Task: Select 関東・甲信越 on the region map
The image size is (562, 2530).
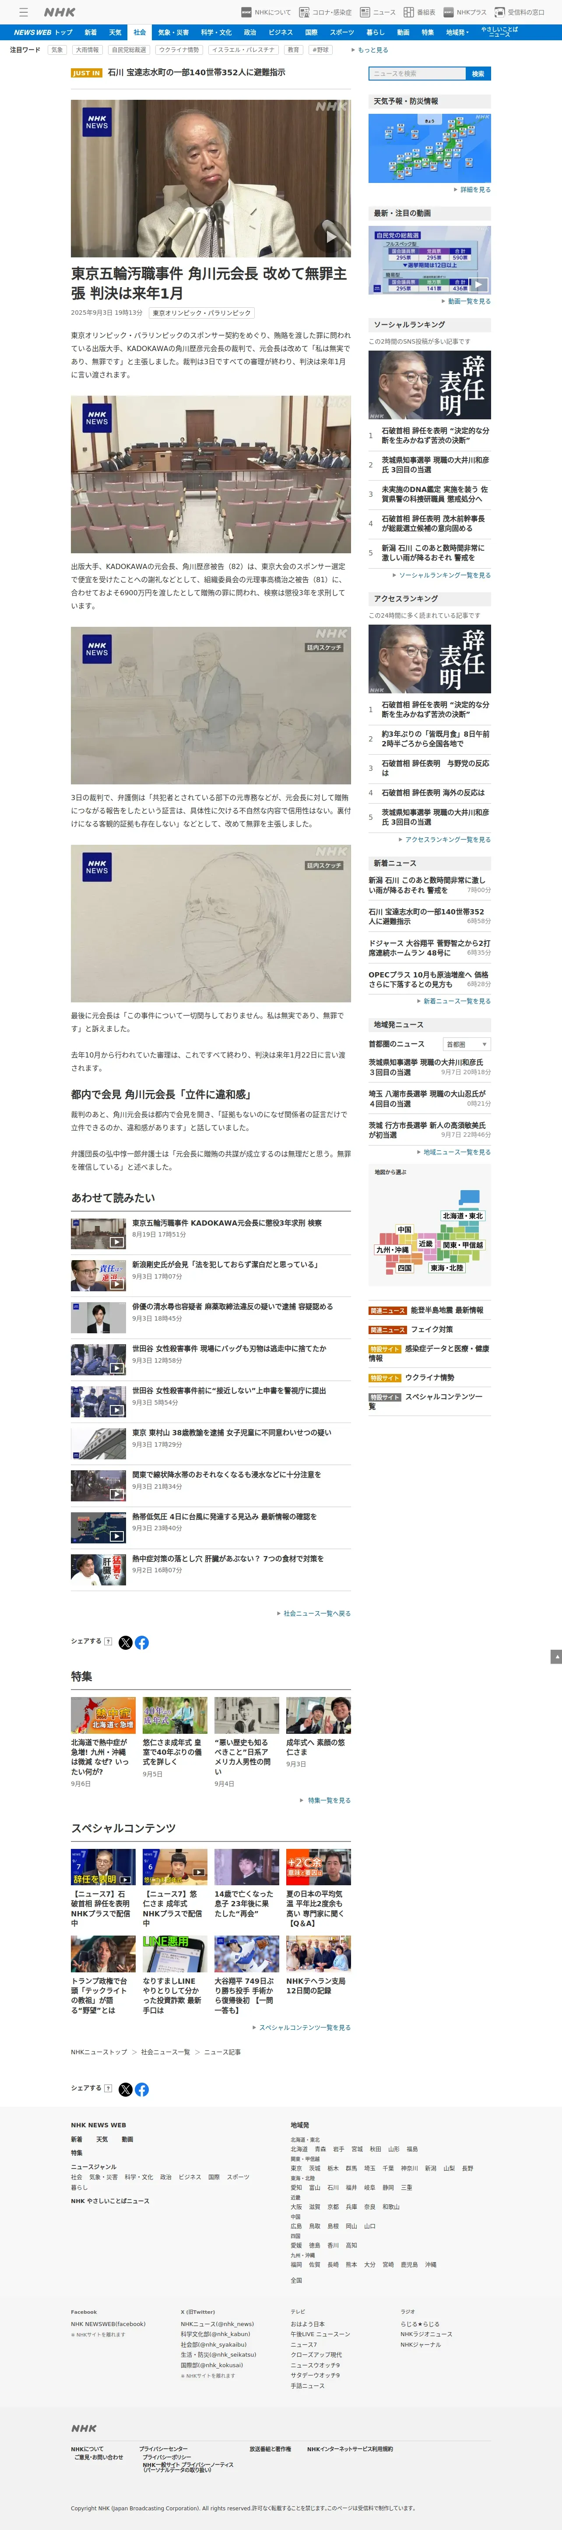Action: [x=463, y=1244]
